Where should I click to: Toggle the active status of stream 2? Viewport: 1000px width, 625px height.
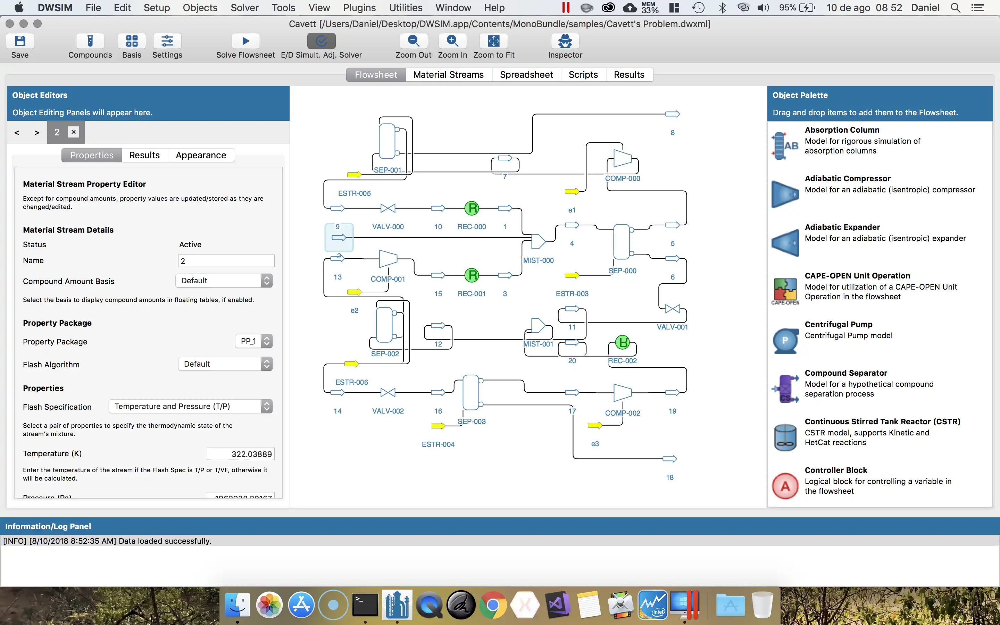pos(190,244)
